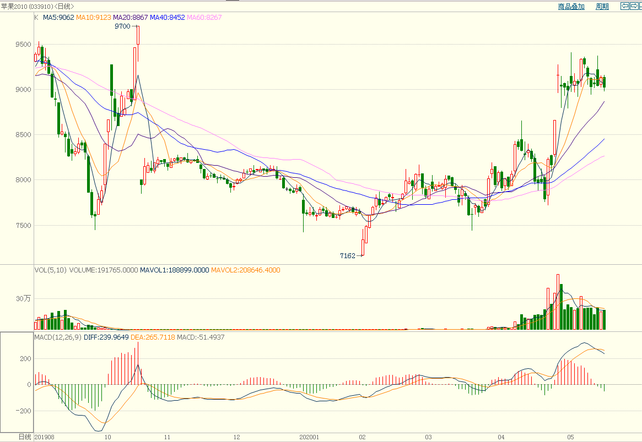The height and width of the screenshot is (442, 642).
Task: Click the -200 MACD axis label
Action: [23, 411]
